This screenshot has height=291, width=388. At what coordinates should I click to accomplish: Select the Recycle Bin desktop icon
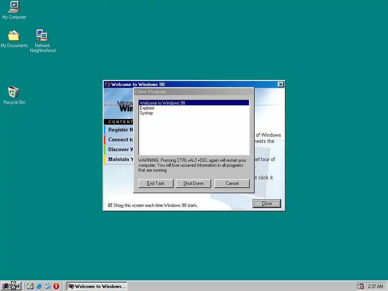(x=14, y=95)
